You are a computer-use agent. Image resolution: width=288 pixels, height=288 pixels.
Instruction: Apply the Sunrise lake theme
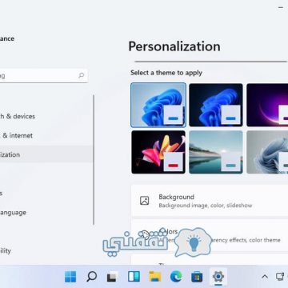coord(216,152)
